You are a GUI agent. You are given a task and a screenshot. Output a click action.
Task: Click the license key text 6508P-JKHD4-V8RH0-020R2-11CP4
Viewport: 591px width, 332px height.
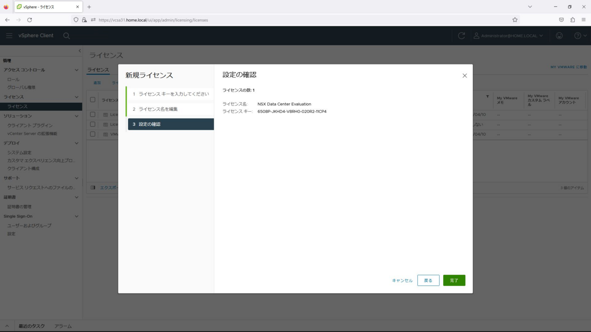tap(292, 112)
